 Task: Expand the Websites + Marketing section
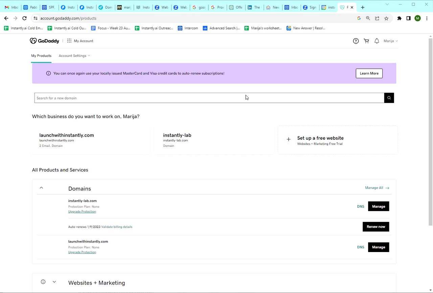click(x=54, y=282)
